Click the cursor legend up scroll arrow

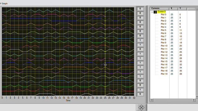coord(197,9)
